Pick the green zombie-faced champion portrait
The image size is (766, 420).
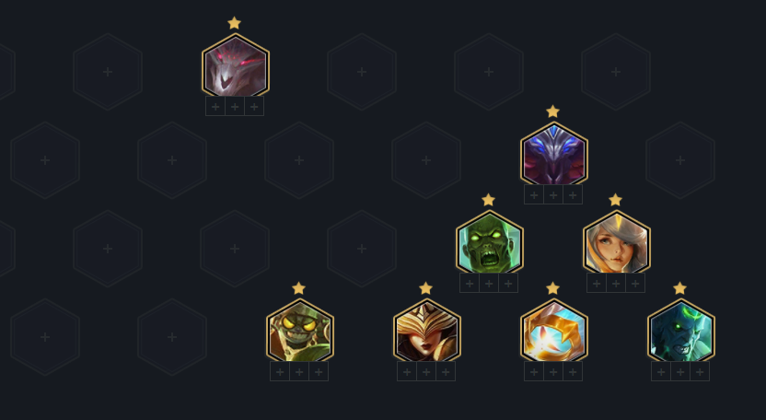point(490,243)
